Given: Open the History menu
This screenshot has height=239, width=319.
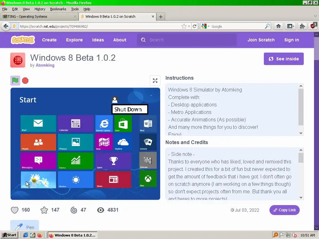Looking at the screenshot, I should coord(40,9).
